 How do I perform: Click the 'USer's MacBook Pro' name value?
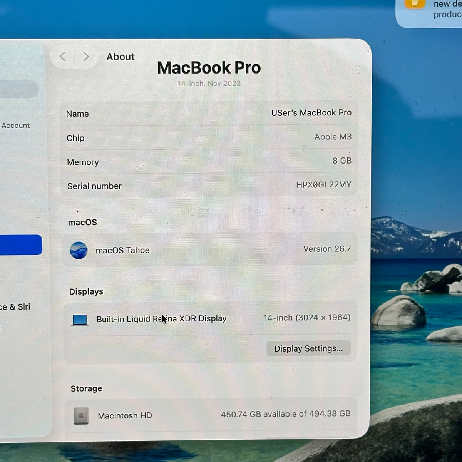click(311, 113)
